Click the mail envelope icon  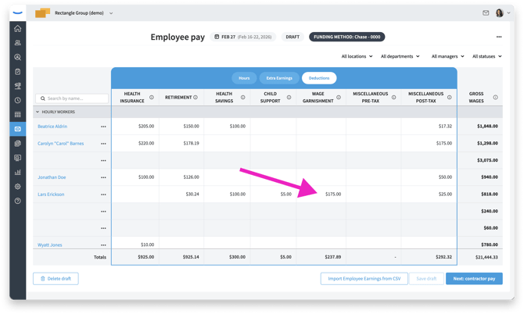(x=486, y=13)
